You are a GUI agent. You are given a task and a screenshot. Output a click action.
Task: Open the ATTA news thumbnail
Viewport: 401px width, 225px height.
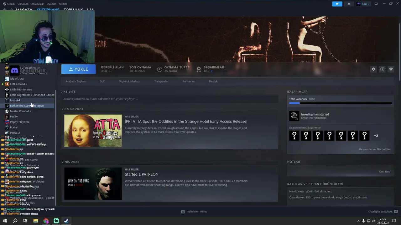93,131
